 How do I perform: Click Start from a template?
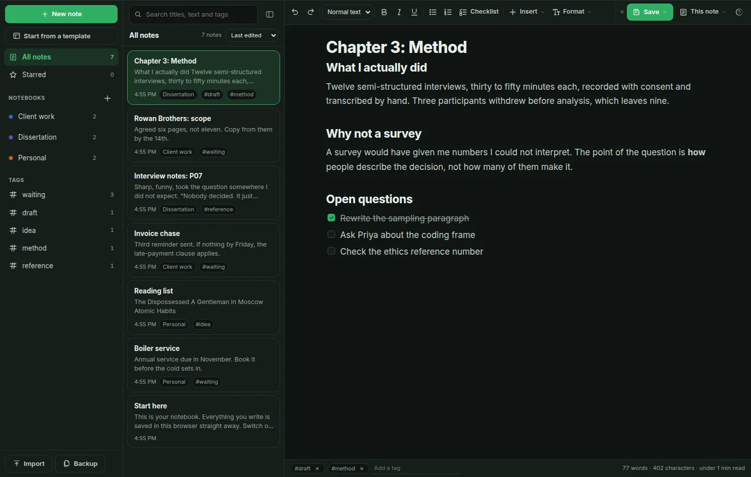(x=61, y=36)
